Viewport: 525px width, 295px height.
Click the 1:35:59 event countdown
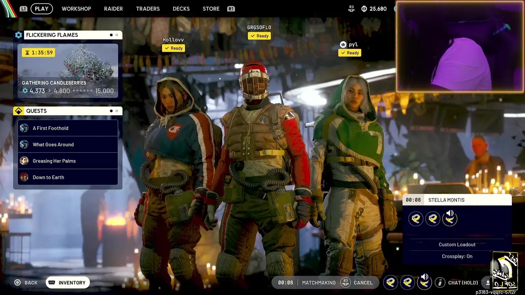click(x=39, y=52)
